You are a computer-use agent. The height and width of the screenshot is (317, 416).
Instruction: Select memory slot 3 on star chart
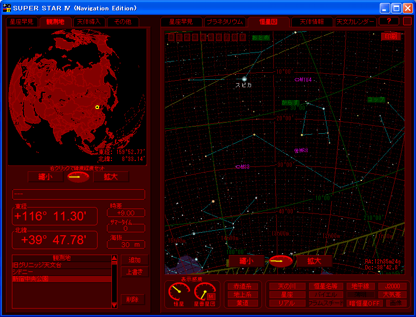195,38
